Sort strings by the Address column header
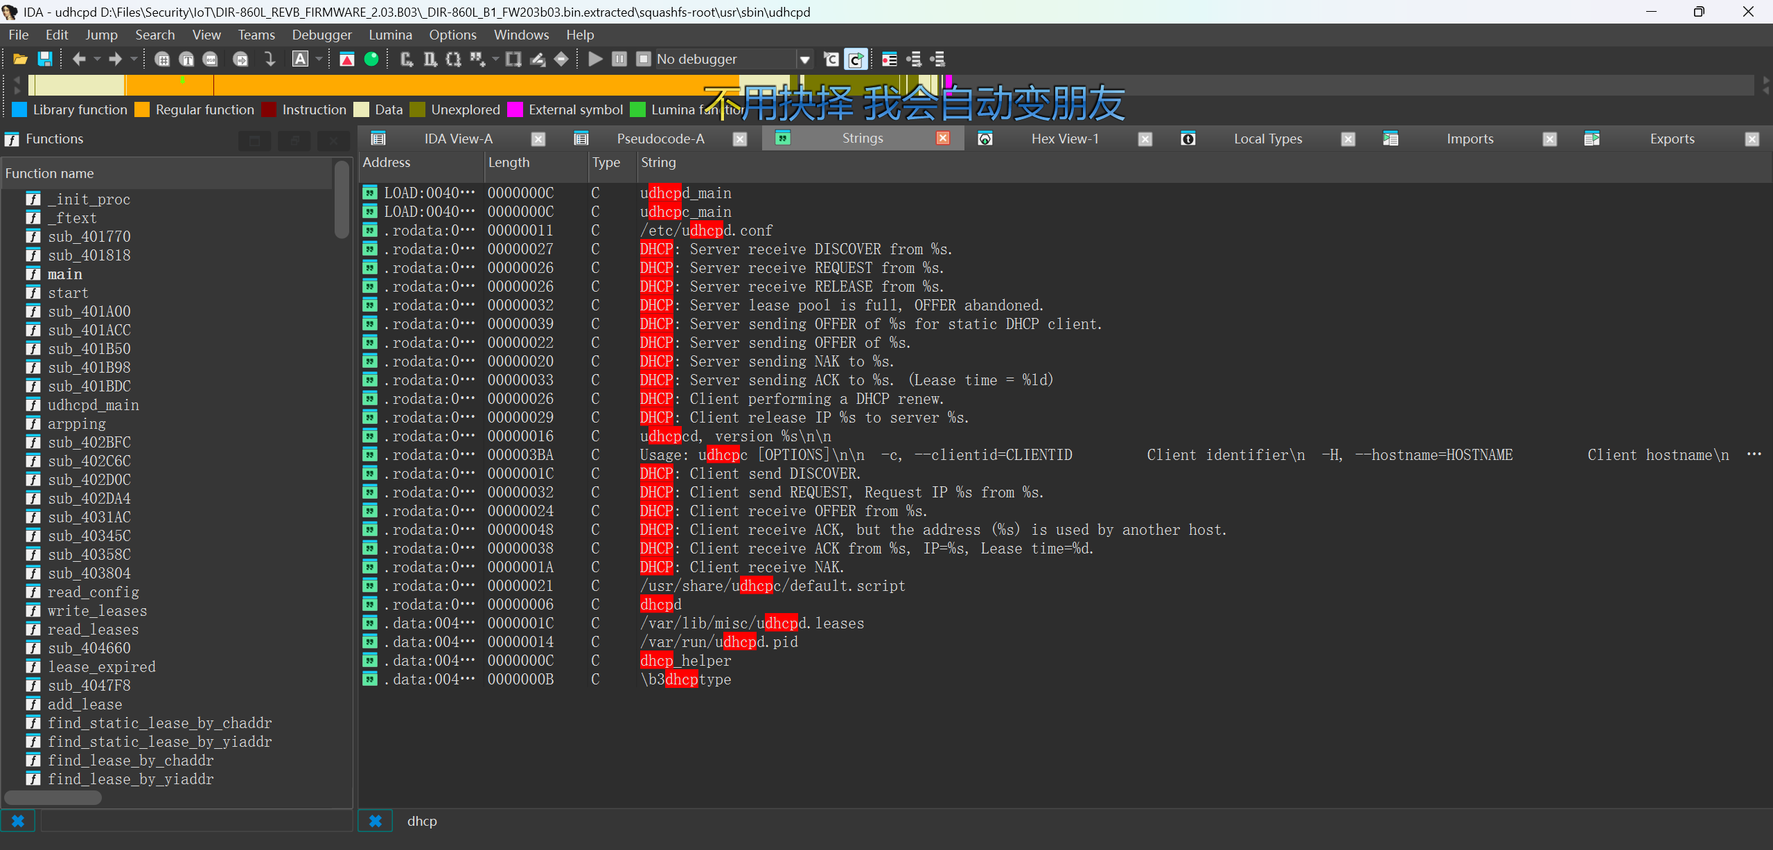The width and height of the screenshot is (1773, 850). coord(421,162)
